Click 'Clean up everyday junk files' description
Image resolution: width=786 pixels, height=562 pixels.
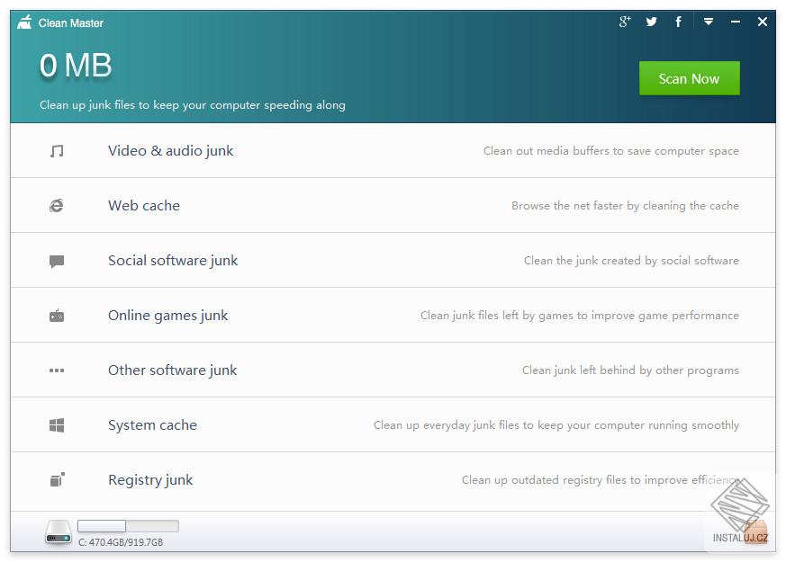click(556, 425)
